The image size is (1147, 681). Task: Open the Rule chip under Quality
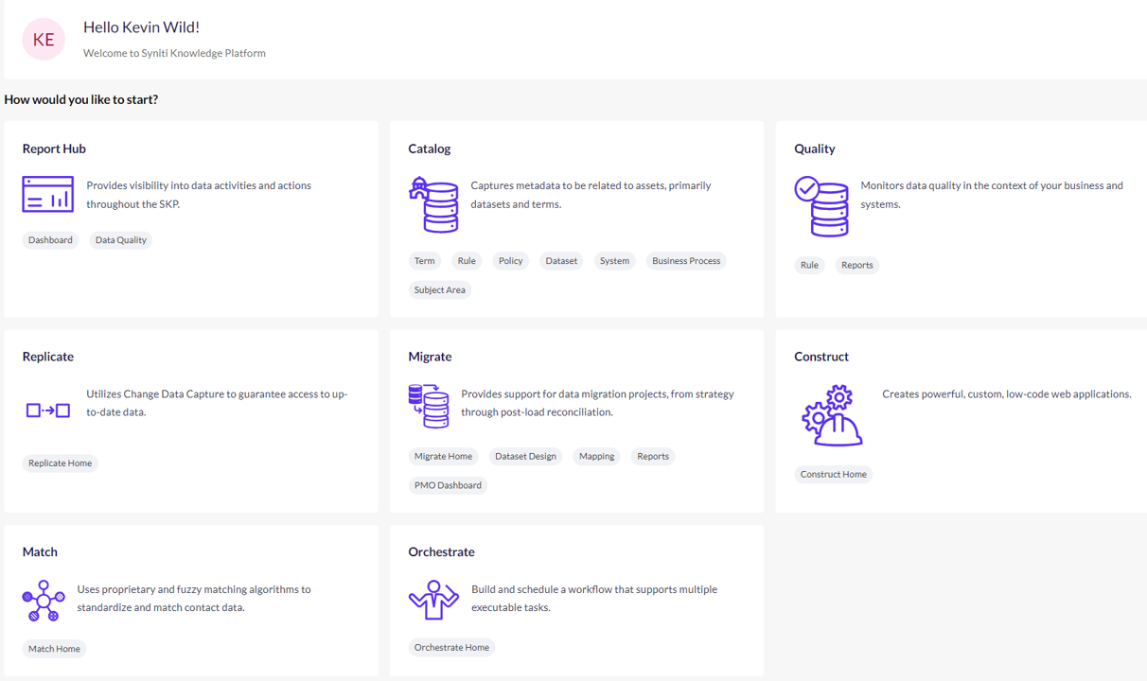[809, 265]
